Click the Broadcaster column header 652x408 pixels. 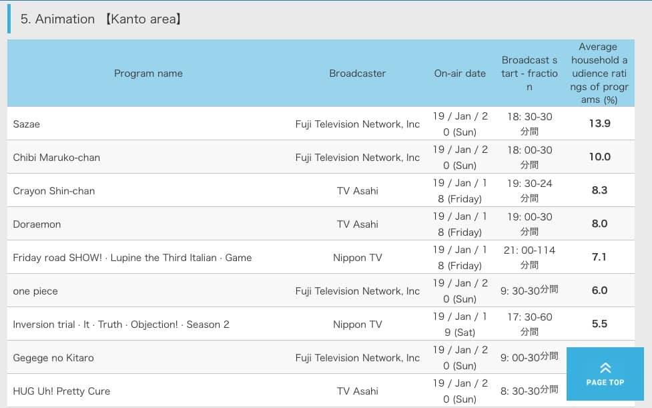click(x=357, y=73)
